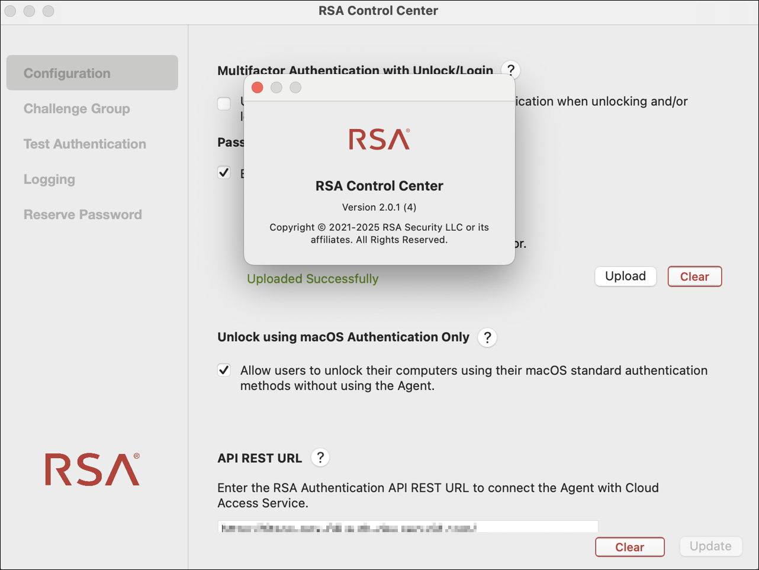This screenshot has width=759, height=570.
Task: Clear the API REST URL field
Action: [x=629, y=547]
